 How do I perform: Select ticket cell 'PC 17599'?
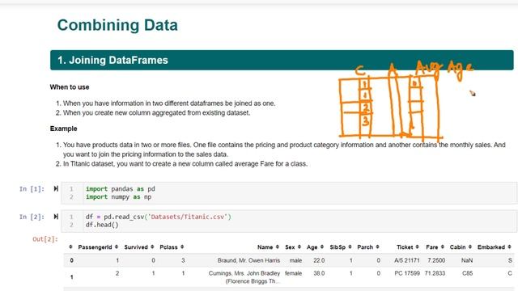(x=407, y=273)
